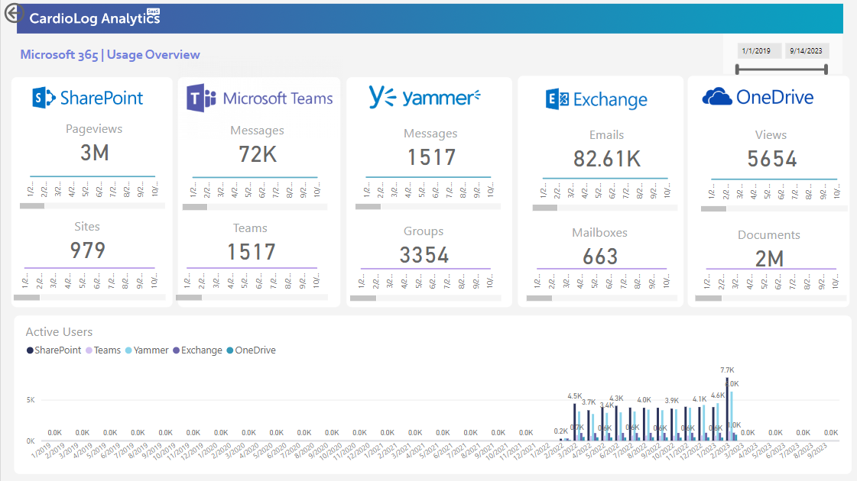Click the 4.5K data label in chart
The width and height of the screenshot is (857, 481).
(574, 396)
